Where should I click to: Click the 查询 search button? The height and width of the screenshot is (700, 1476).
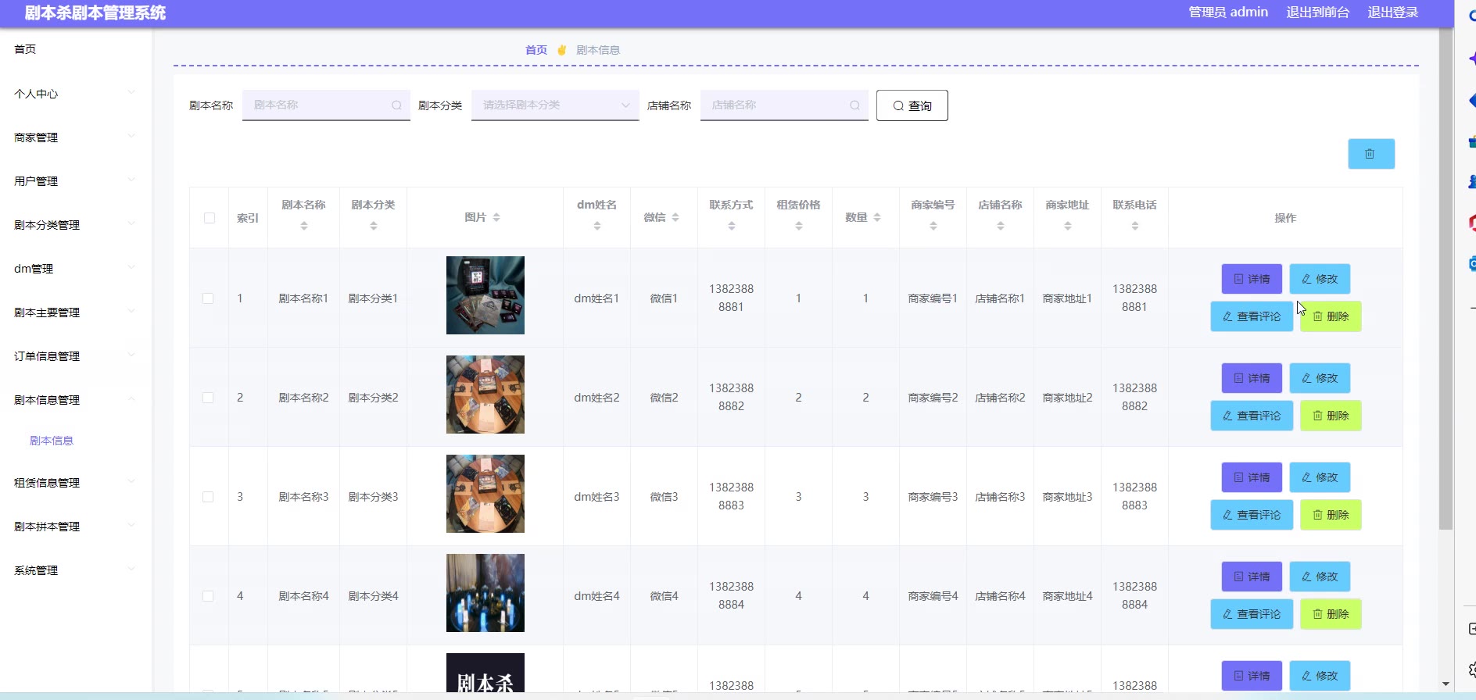(x=912, y=105)
